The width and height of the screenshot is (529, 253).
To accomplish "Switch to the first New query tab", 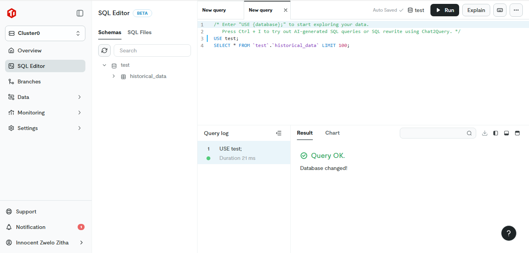I will click(x=214, y=10).
